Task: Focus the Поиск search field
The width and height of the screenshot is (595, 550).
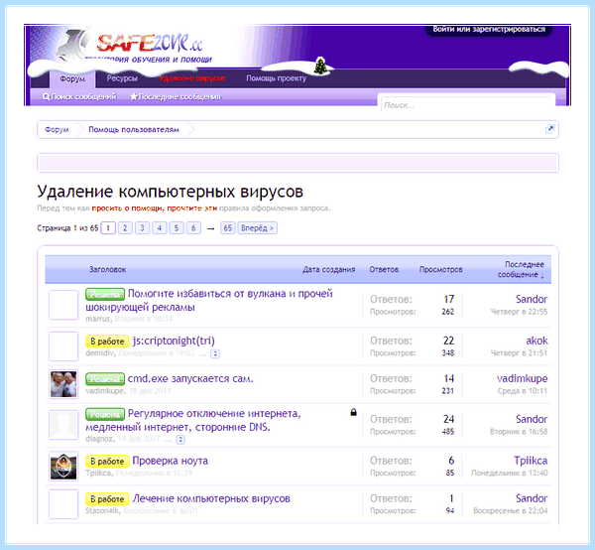Action: [x=467, y=105]
